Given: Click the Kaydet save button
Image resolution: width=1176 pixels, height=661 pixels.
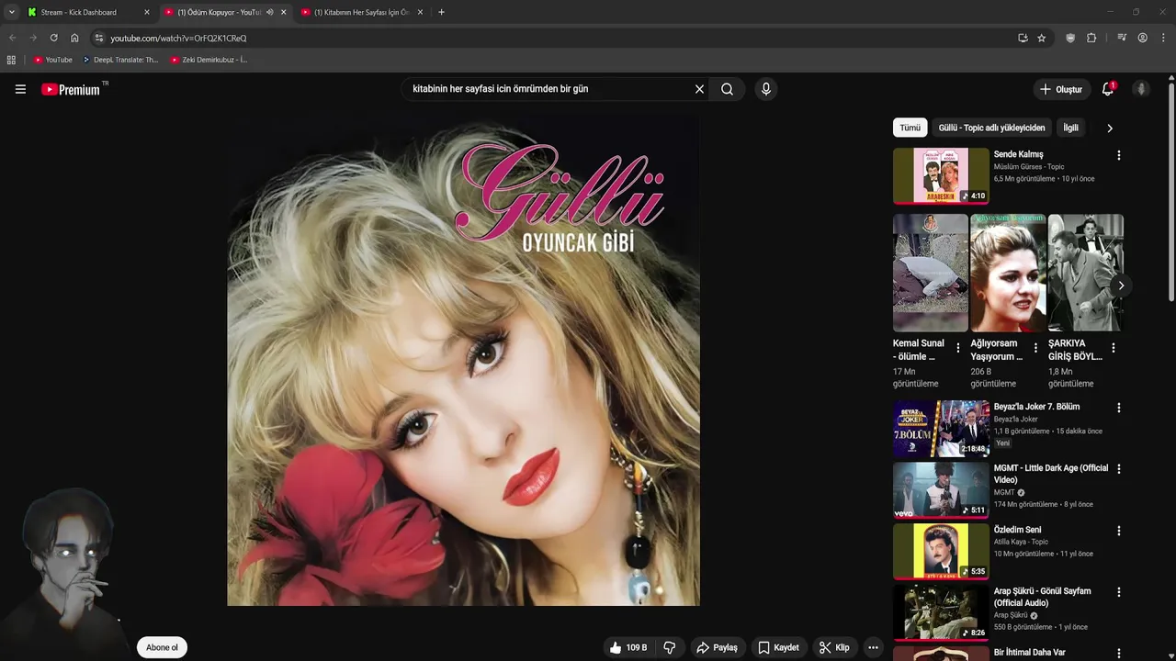Looking at the screenshot, I should [x=778, y=647].
